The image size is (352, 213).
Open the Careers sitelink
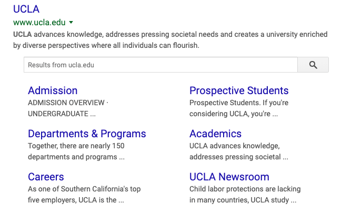[46, 177]
